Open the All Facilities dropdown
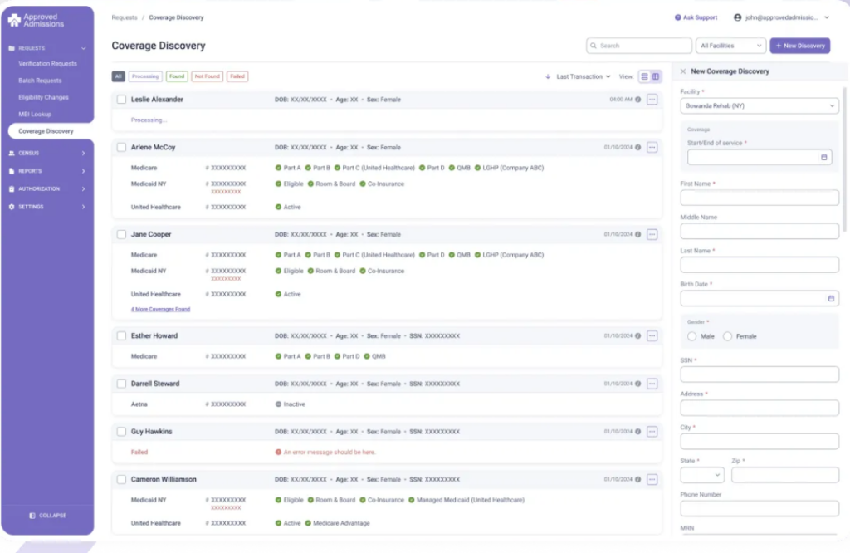 click(x=730, y=46)
